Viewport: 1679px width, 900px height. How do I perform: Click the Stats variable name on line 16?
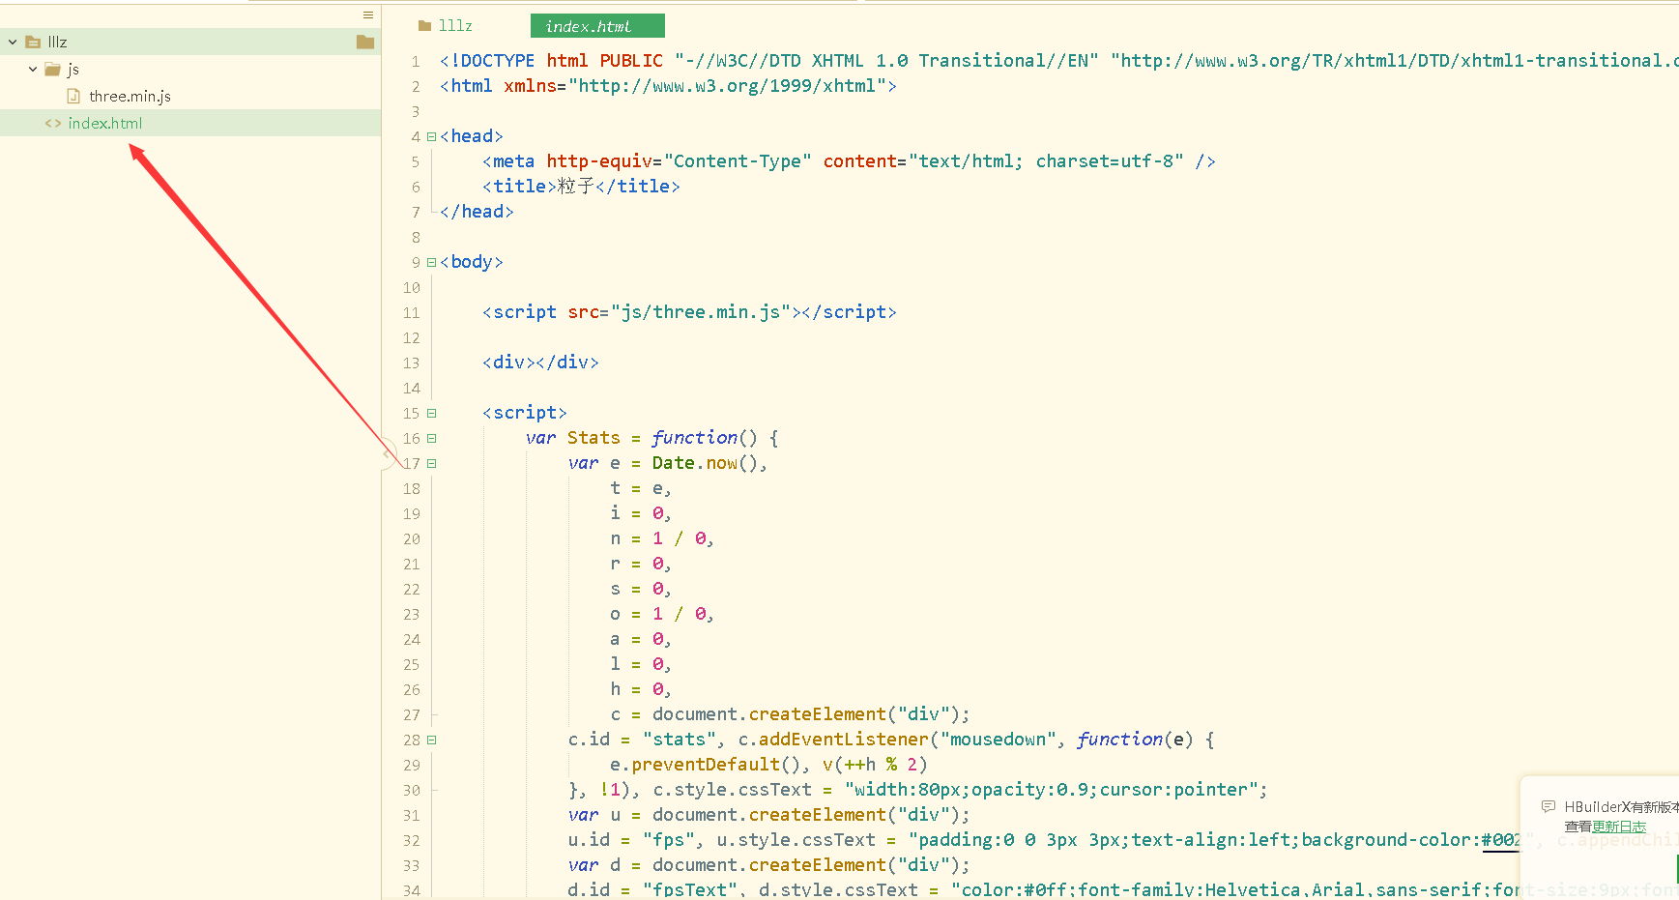(593, 438)
